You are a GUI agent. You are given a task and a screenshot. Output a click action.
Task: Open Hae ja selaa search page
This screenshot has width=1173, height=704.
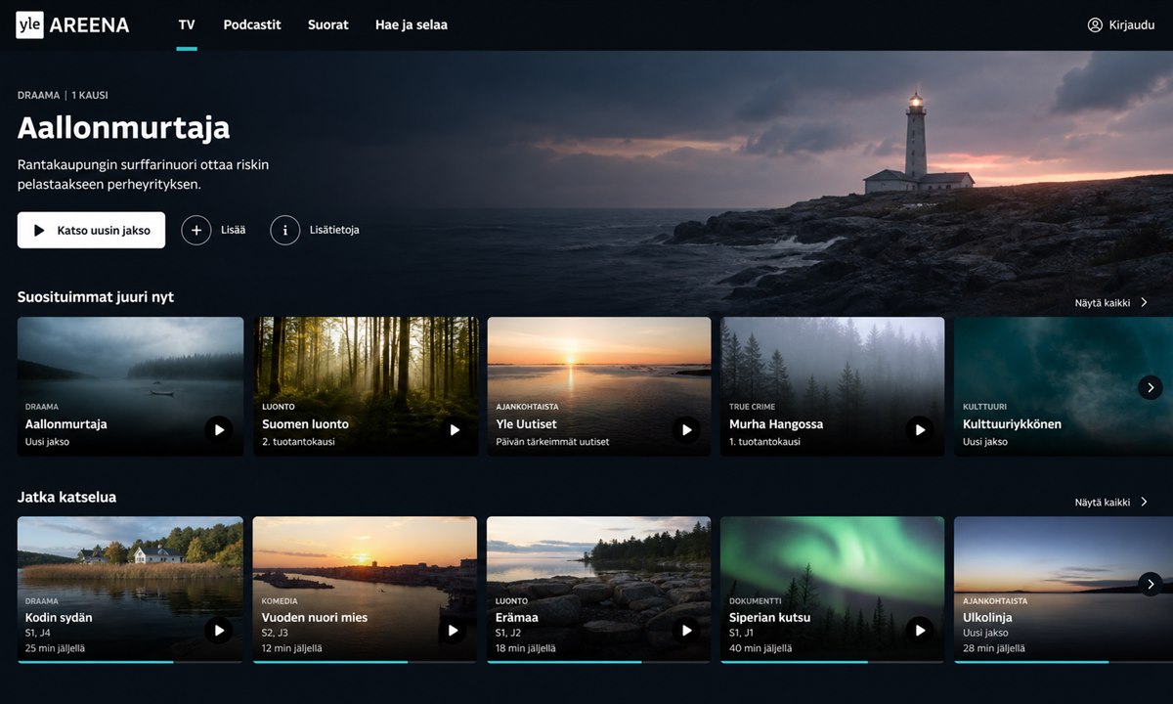(412, 25)
